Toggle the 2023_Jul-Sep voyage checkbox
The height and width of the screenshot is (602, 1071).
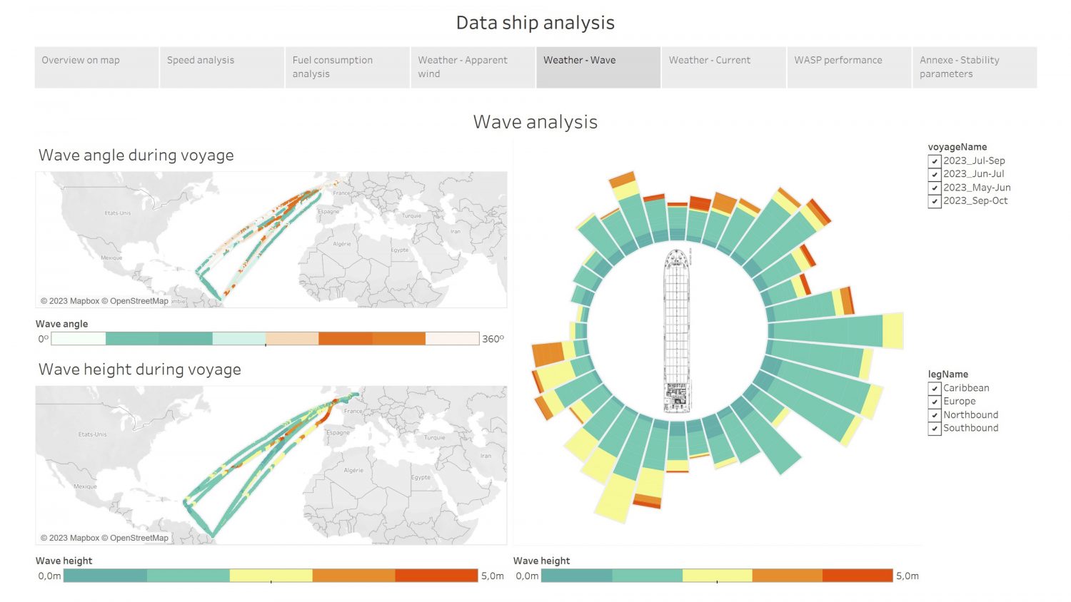934,161
